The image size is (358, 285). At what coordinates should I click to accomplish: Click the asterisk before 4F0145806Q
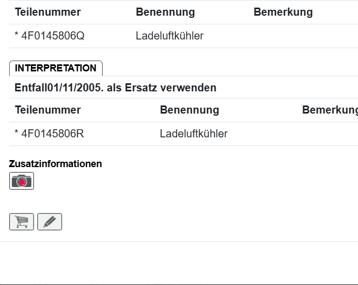(17, 36)
